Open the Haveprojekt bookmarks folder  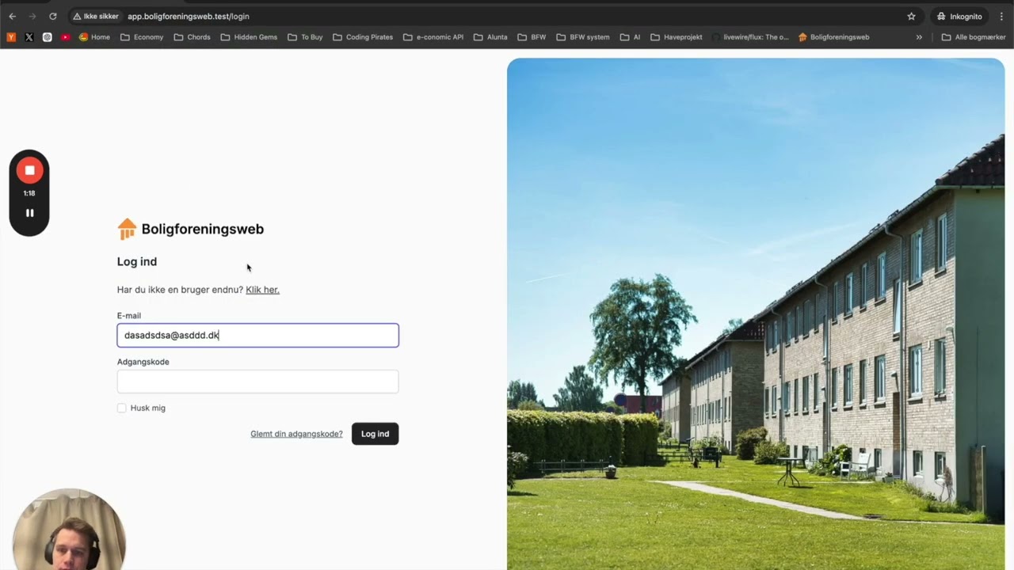coord(677,37)
